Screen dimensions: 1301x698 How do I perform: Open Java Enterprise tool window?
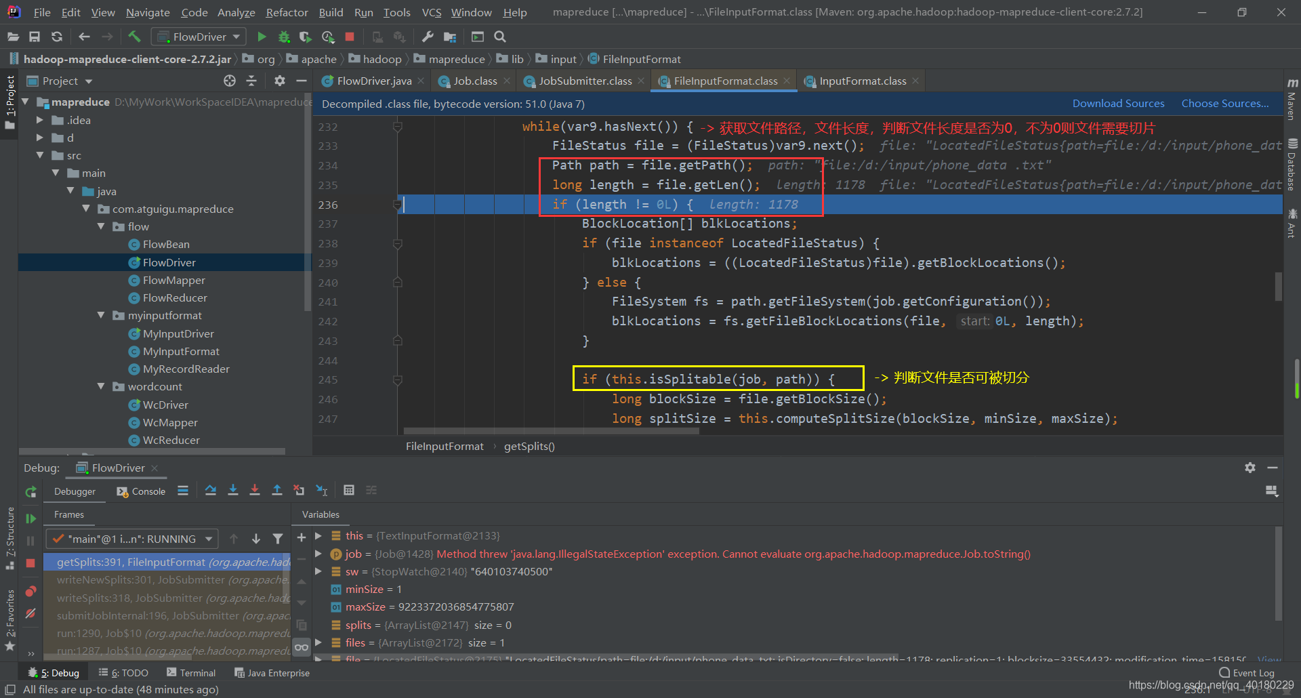tap(272, 673)
